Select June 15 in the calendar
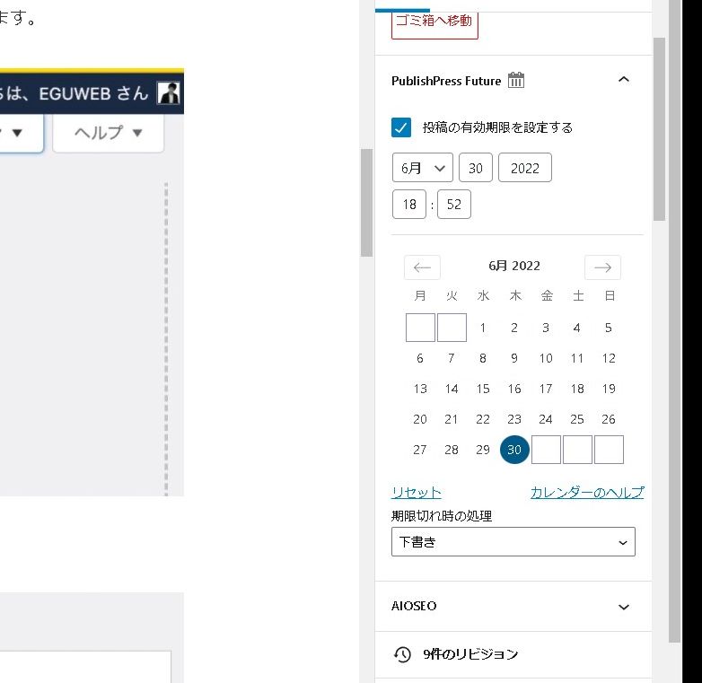Viewport: 702px width, 683px height. click(x=483, y=389)
